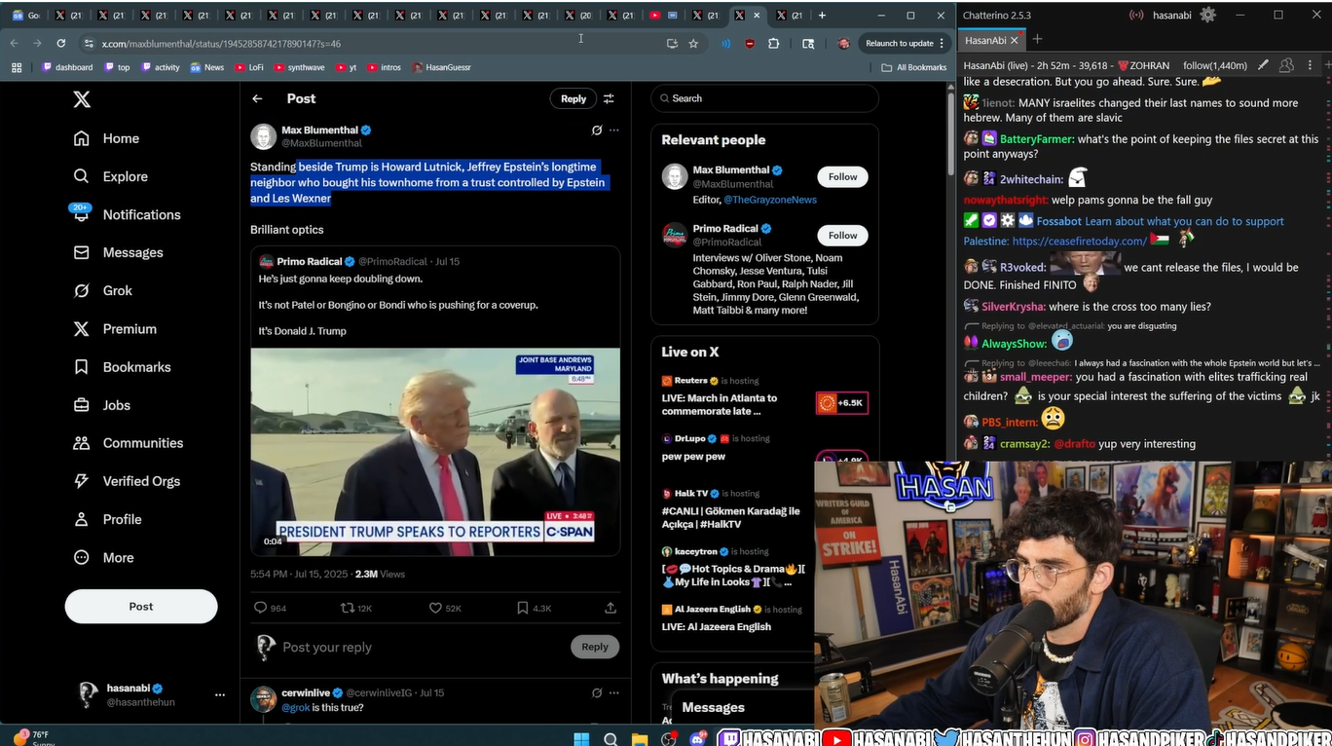Play the C-SPAN Trump video thumbnail
This screenshot has height=746, width=1332.
point(435,452)
